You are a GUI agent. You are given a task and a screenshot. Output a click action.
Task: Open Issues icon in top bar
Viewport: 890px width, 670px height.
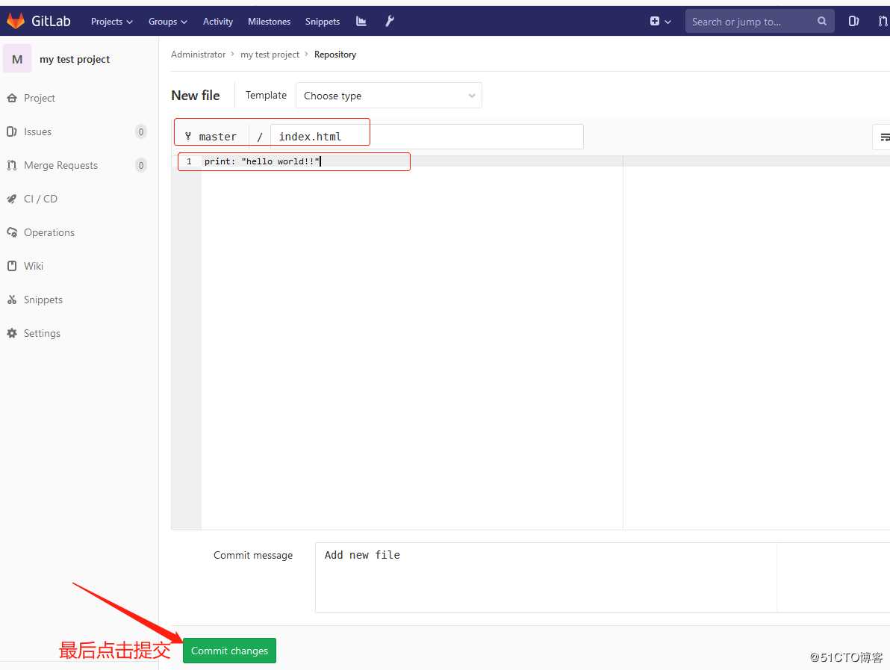853,22
